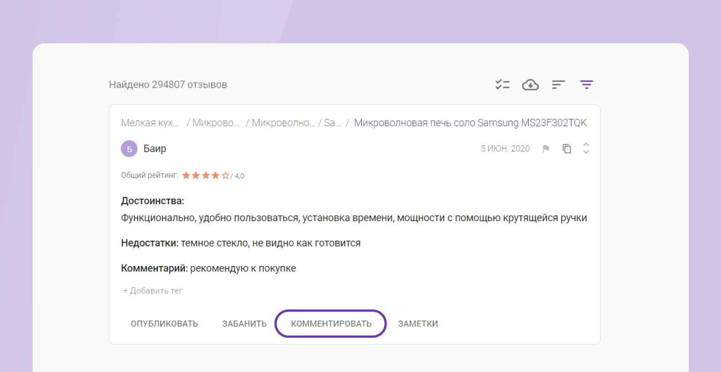Open the ЗАМЕТКИ notes section
The image size is (721, 372).
(418, 324)
